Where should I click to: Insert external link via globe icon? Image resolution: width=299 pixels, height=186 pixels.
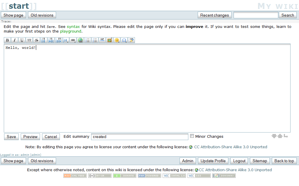(x=80, y=40)
